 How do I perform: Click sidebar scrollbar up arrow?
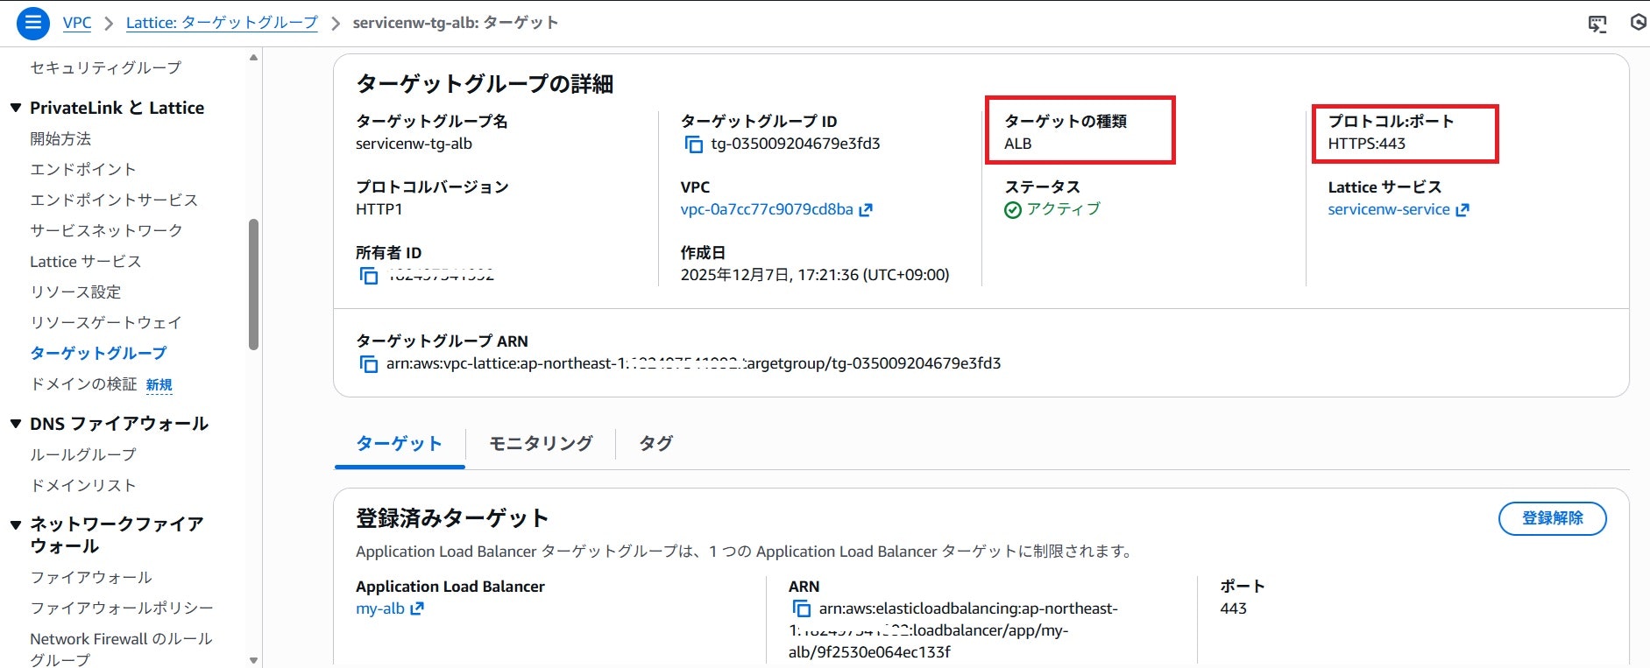tap(254, 58)
